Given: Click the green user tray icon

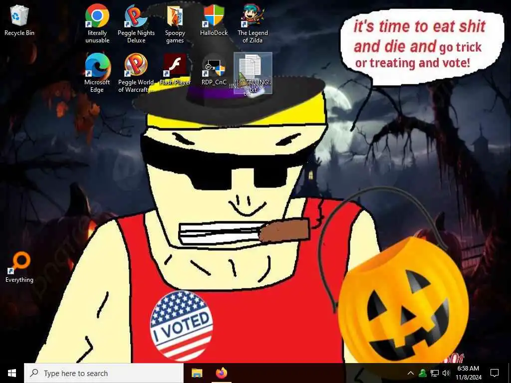Looking at the screenshot, I should pyautogui.click(x=423, y=373).
